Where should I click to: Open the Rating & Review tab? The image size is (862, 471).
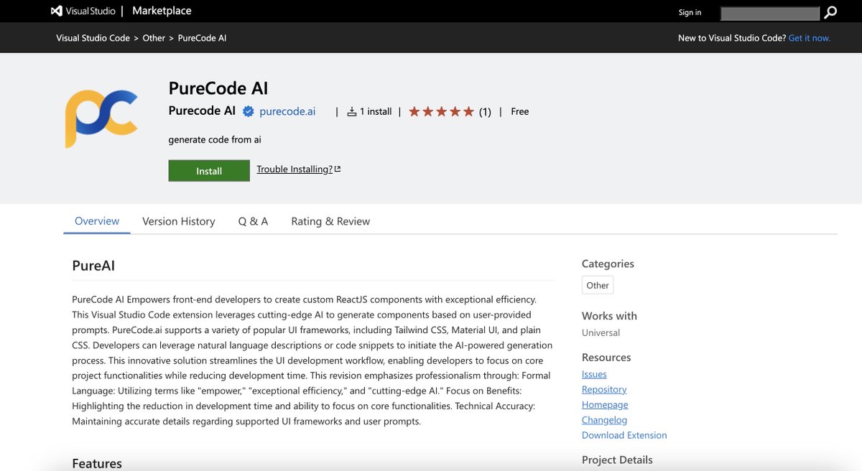point(330,221)
